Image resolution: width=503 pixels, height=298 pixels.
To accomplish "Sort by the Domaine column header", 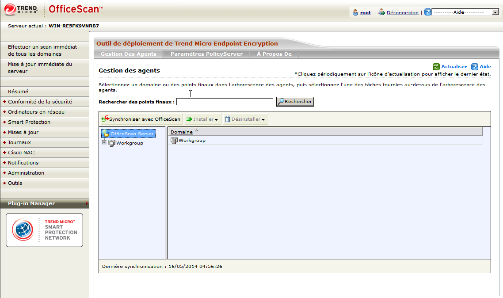I will point(182,132).
